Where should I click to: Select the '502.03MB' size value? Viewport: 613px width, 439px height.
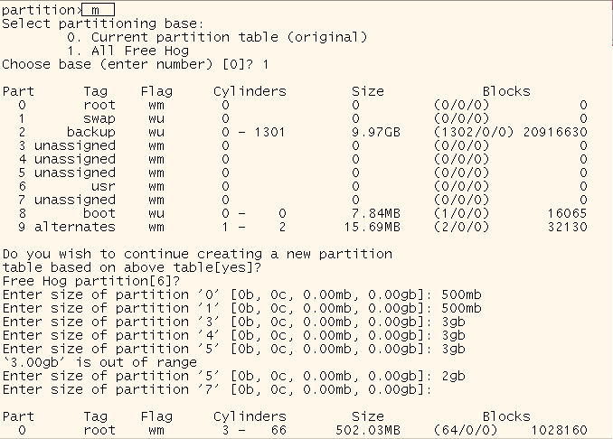point(368,430)
